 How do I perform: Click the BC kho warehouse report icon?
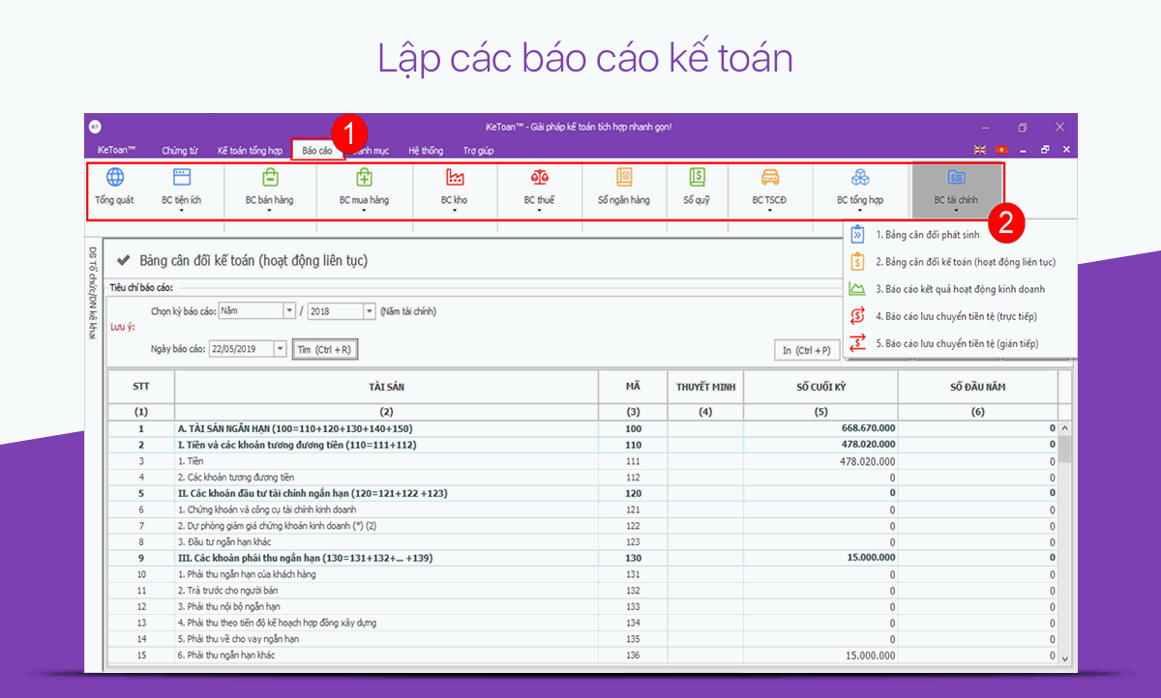[x=453, y=189]
